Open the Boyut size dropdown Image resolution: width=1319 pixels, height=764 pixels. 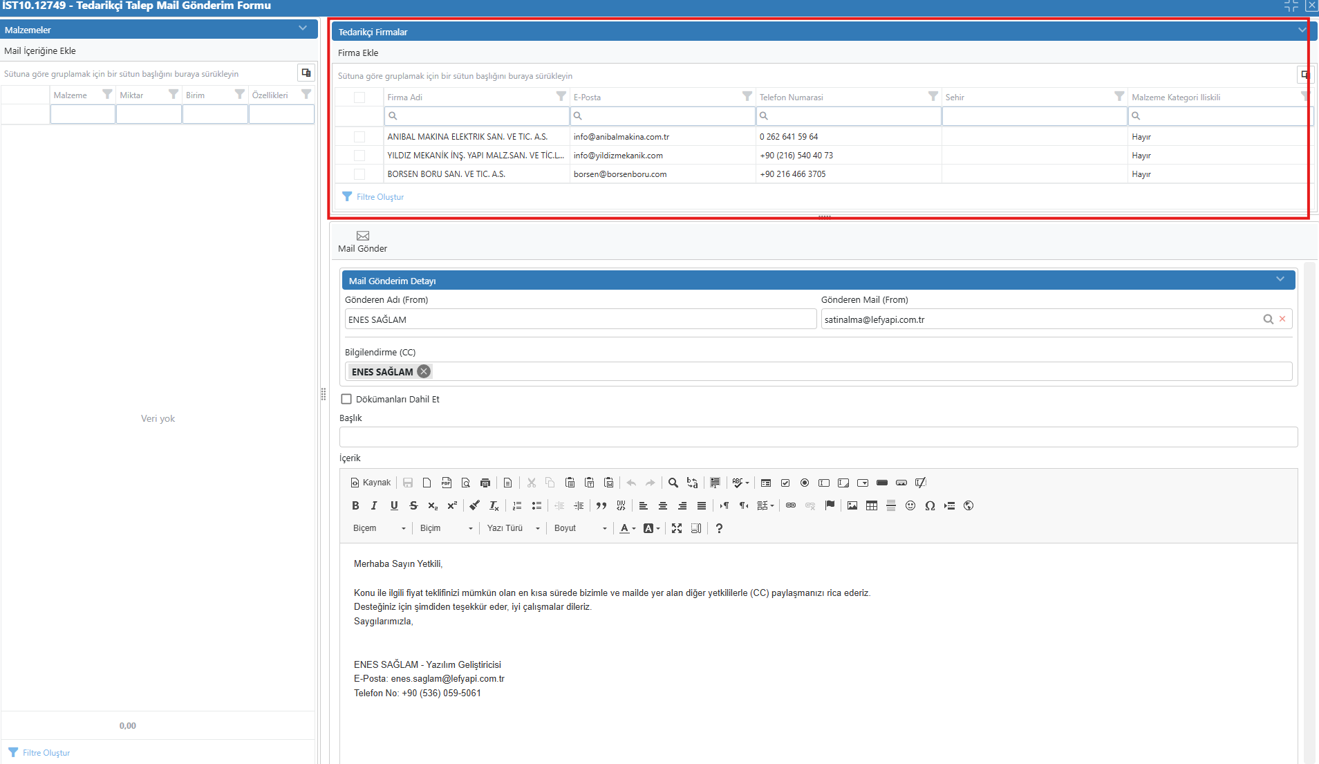580,528
